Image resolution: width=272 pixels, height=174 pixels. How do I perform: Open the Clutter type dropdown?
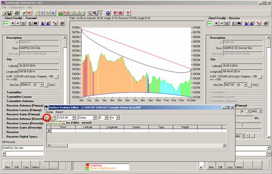coord(94,118)
